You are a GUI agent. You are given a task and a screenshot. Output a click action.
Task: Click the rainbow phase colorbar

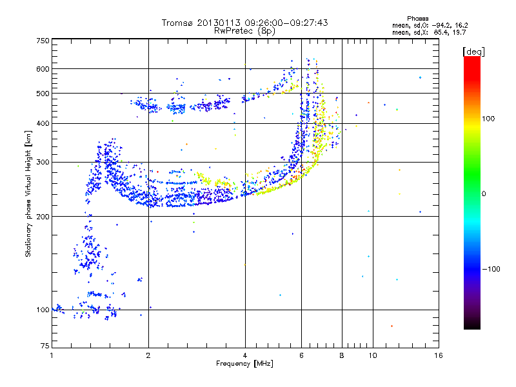click(x=472, y=192)
